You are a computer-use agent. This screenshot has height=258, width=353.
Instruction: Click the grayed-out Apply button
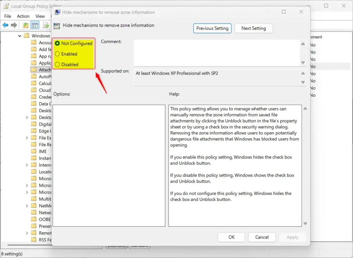(x=292, y=237)
